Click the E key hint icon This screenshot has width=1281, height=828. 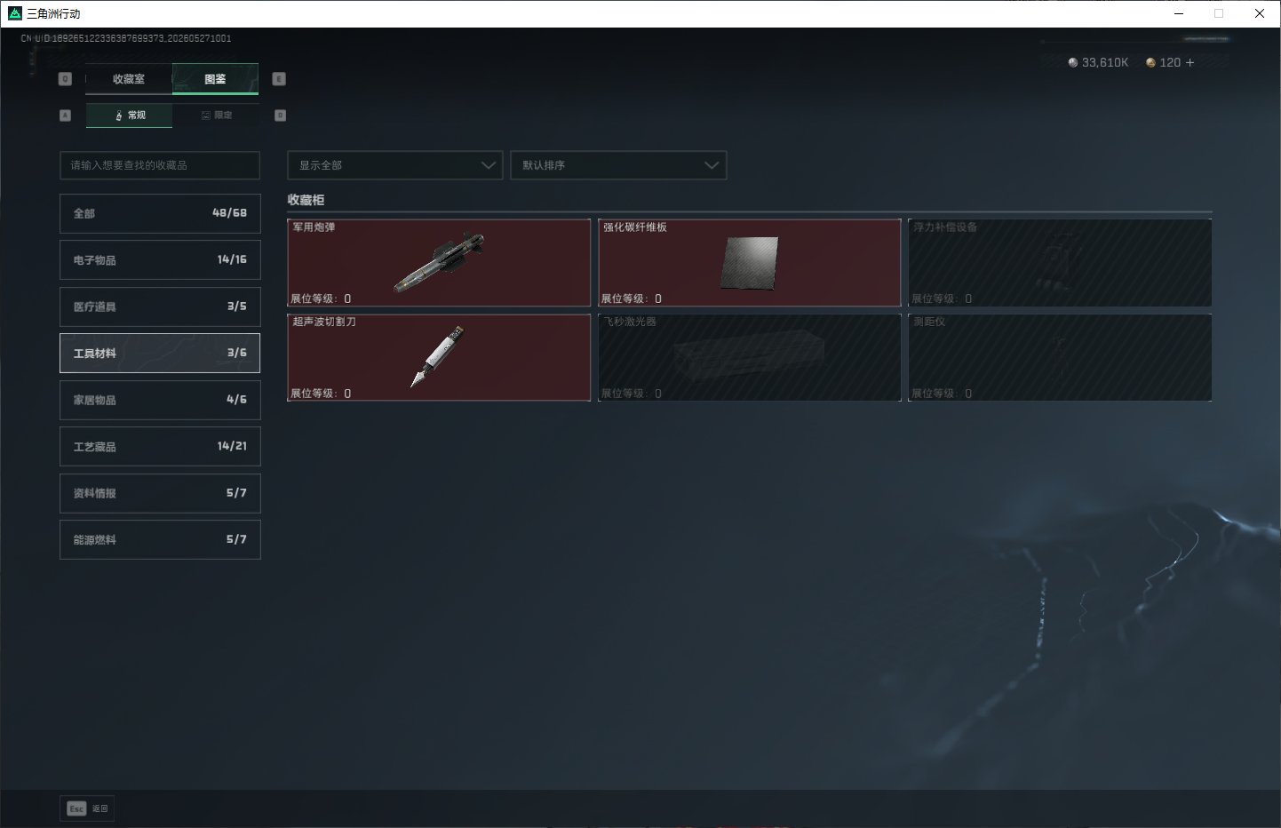point(279,79)
